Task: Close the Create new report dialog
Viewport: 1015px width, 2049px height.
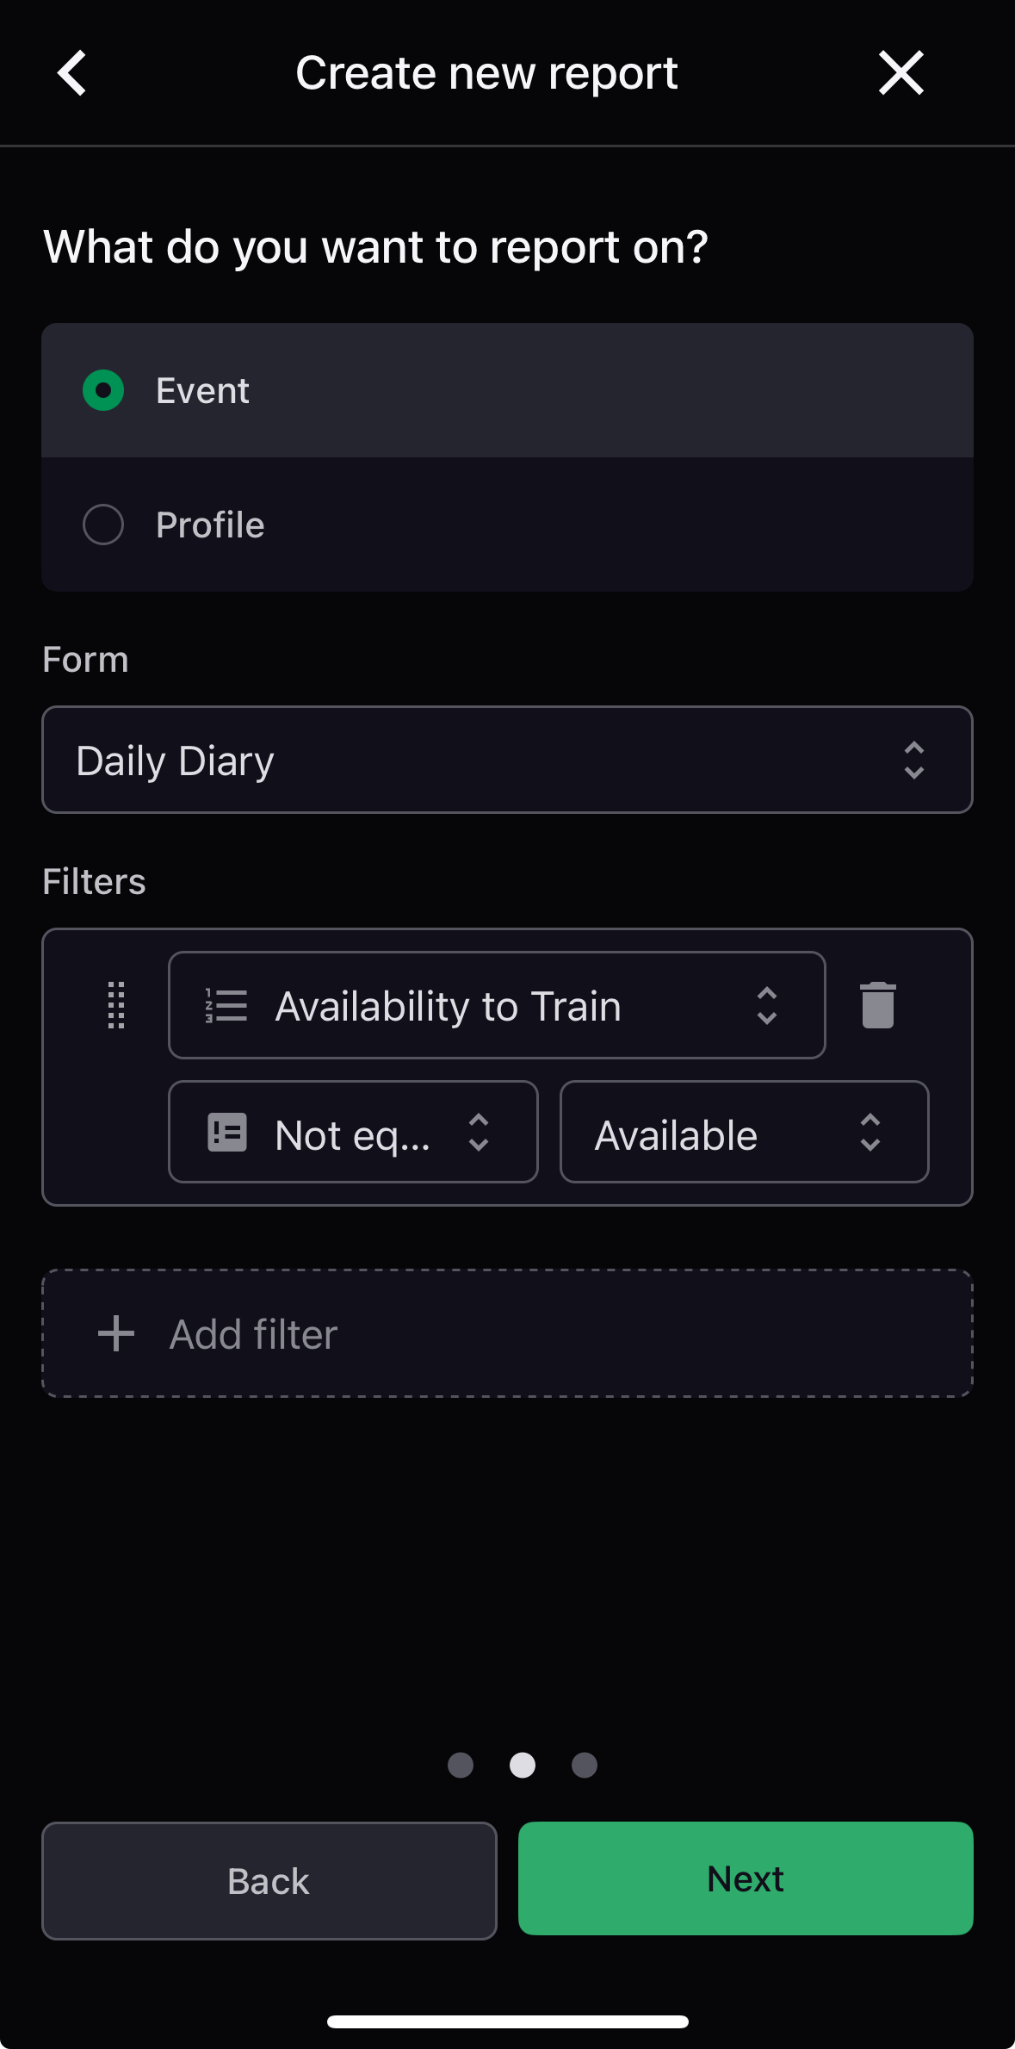Action: click(901, 73)
